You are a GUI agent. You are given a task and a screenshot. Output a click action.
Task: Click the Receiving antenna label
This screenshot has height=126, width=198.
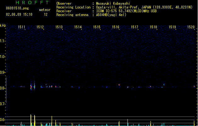click(x=72, y=15)
